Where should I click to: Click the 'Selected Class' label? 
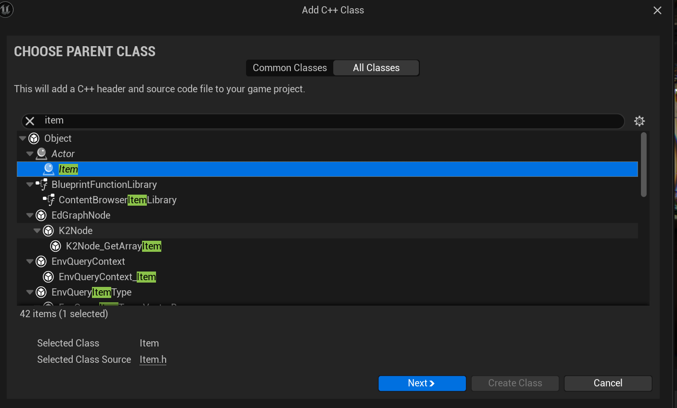click(x=68, y=343)
